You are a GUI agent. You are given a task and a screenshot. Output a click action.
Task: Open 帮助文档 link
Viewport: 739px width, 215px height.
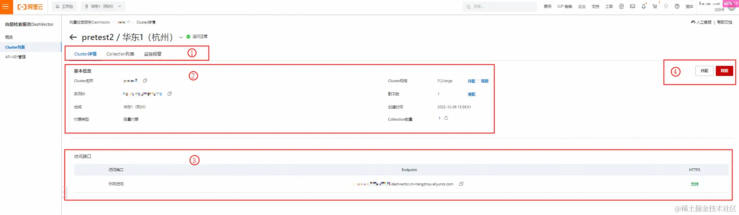click(725, 22)
